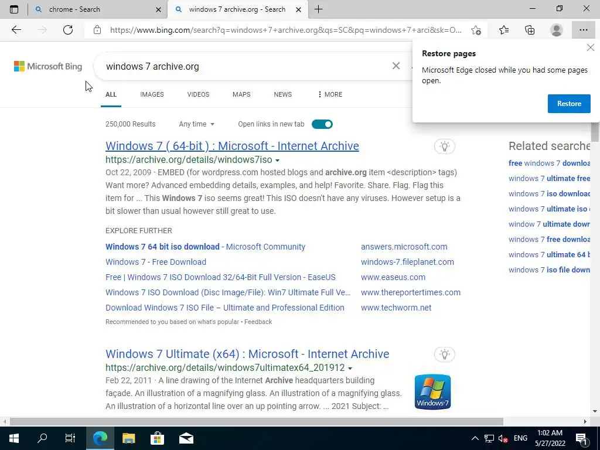Screen dimensions: 600x450
Task: Open Win7 Ultimate Full Version disc image link
Action: (228, 293)
